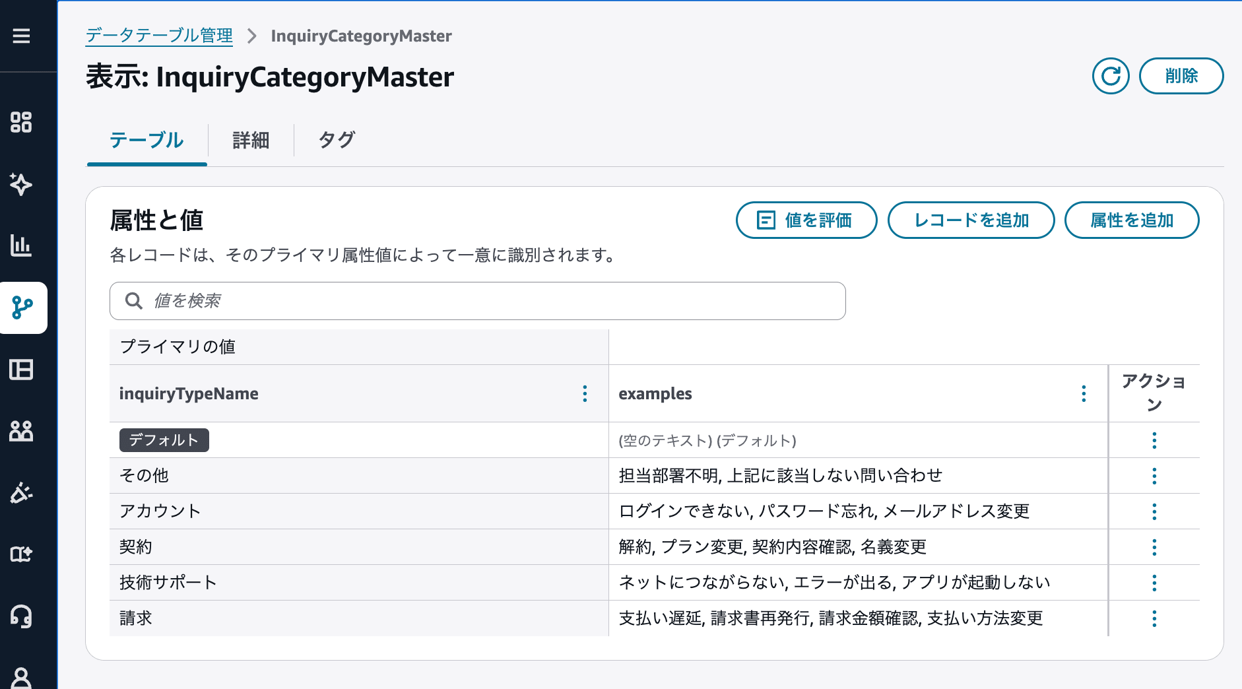1242x689 pixels.
Task: Click the 請求 cell
Action: click(359, 618)
